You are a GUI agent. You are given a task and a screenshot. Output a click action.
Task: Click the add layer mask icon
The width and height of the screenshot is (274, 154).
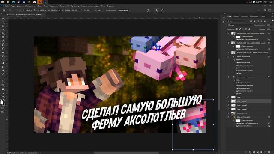click(254, 152)
